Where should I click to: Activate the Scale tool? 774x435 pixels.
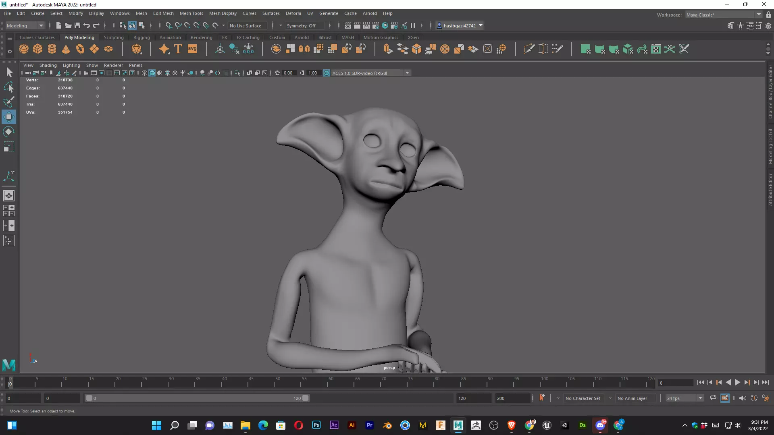[9, 147]
